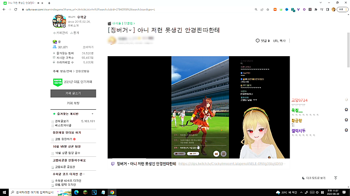350x196 pixels.
Task: Toggle the browser side panel icon
Action: coord(327,10)
